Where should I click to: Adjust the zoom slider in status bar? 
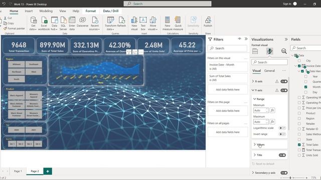(290, 178)
